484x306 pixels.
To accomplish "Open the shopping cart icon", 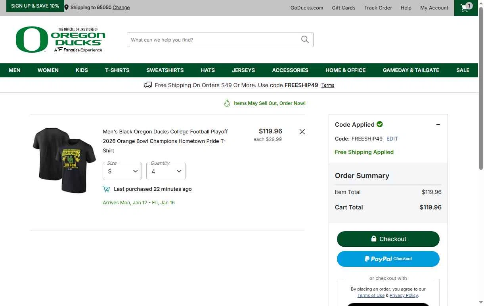I will [466, 8].
